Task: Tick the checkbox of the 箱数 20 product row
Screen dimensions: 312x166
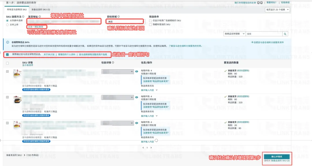Action: click(7, 123)
